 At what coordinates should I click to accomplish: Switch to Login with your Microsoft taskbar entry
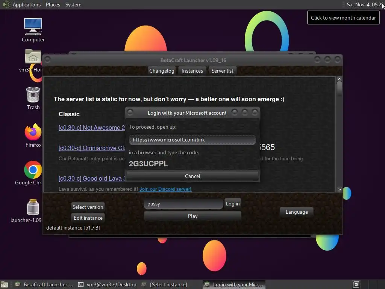coord(234,284)
